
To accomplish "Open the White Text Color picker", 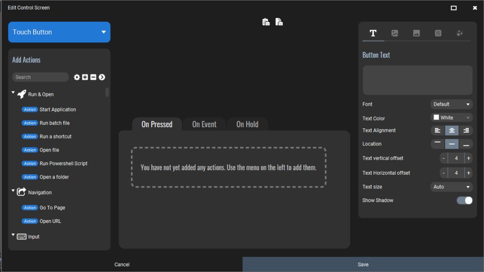I will [451, 117].
